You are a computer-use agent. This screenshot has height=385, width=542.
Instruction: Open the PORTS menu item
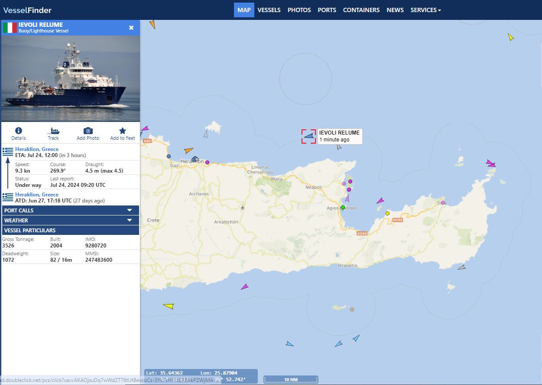tap(327, 10)
